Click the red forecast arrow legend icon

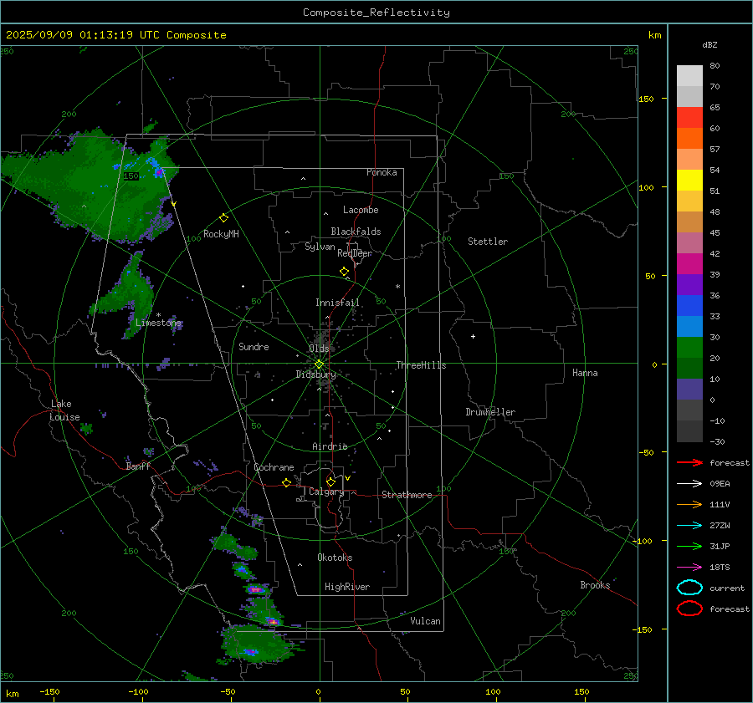click(x=689, y=462)
